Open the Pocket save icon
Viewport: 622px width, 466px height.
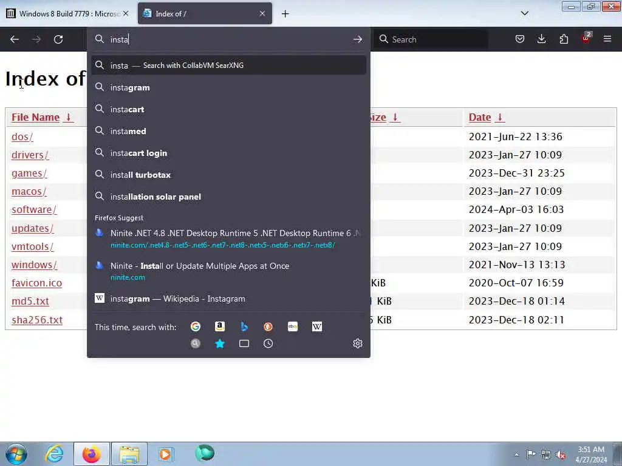coord(520,39)
